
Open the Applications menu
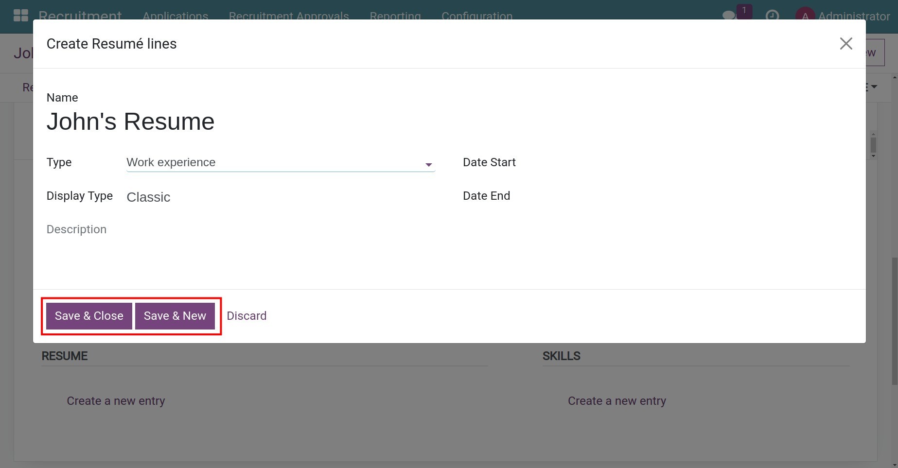click(175, 16)
